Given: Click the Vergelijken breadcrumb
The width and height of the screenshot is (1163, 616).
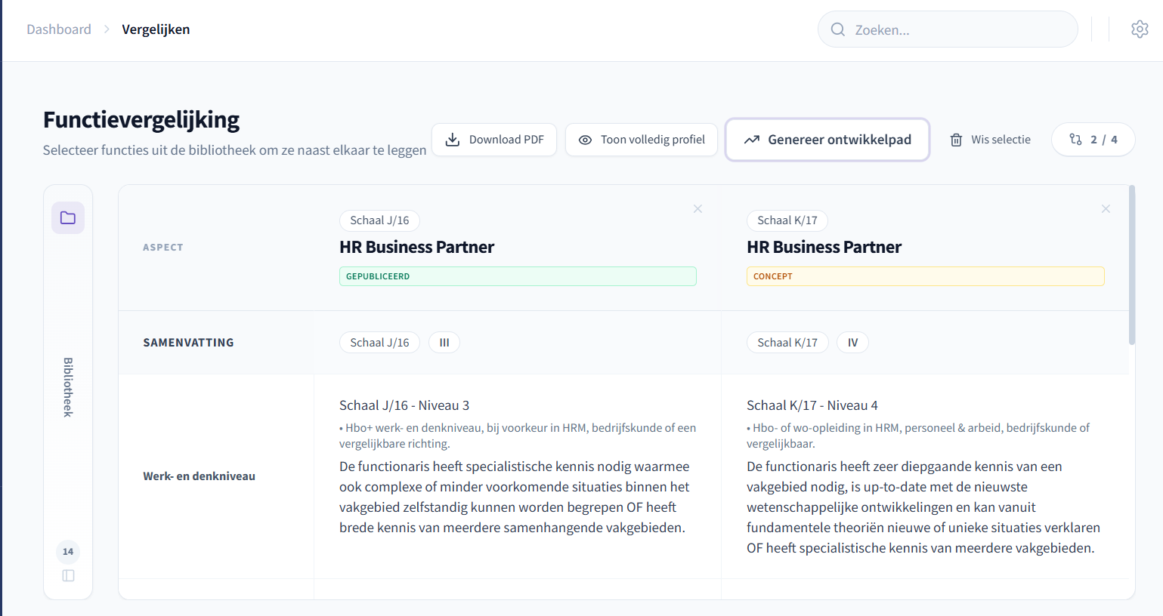Looking at the screenshot, I should (156, 29).
